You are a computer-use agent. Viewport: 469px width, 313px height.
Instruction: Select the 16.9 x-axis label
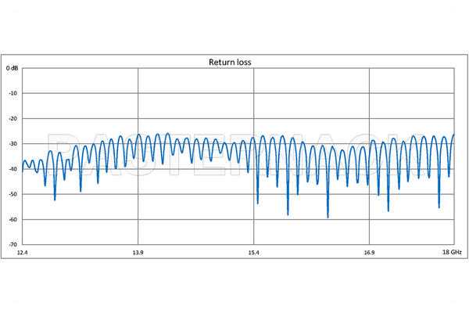369,254
